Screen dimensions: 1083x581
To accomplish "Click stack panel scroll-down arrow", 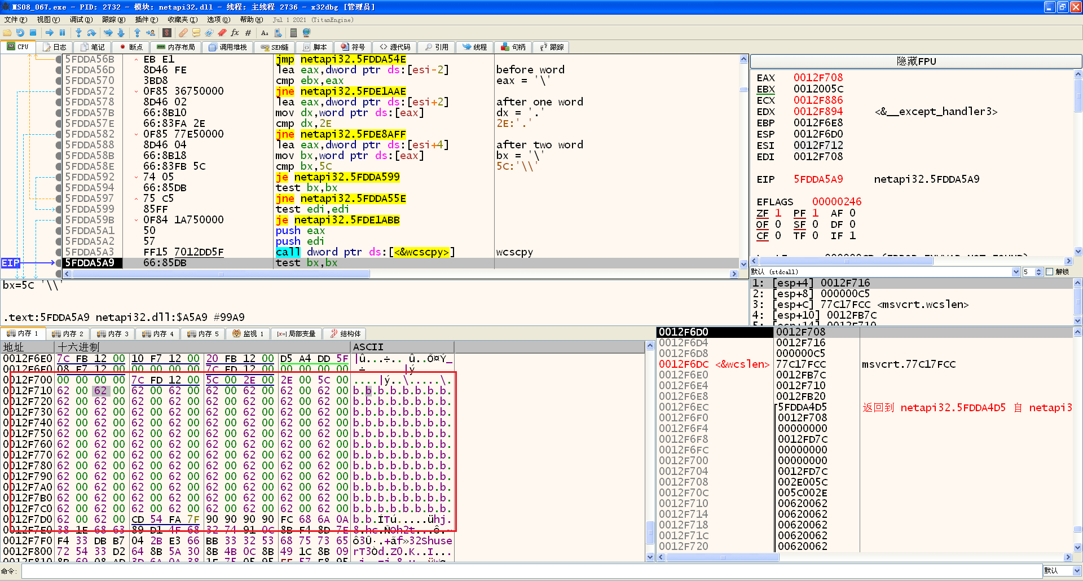I will pos(1078,547).
